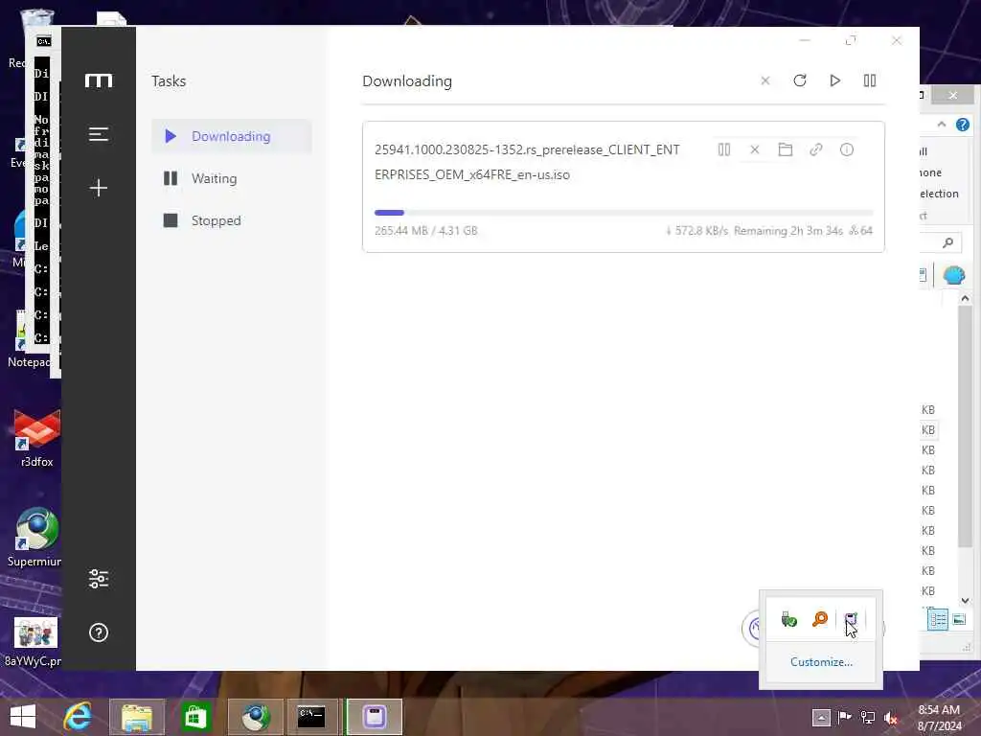Click the orange magnifier tray icon
Viewport: 981px width, 736px height.
click(820, 620)
